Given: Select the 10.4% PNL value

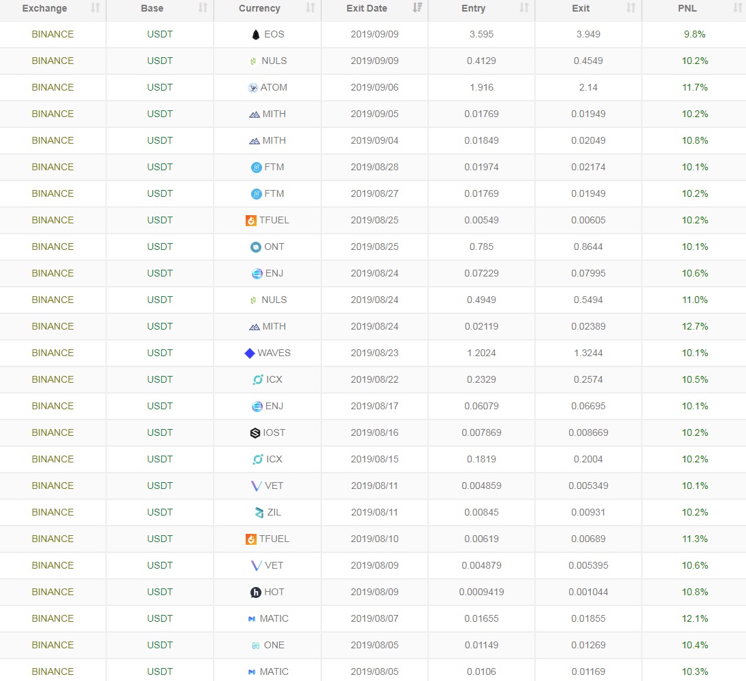Looking at the screenshot, I should coord(695,646).
